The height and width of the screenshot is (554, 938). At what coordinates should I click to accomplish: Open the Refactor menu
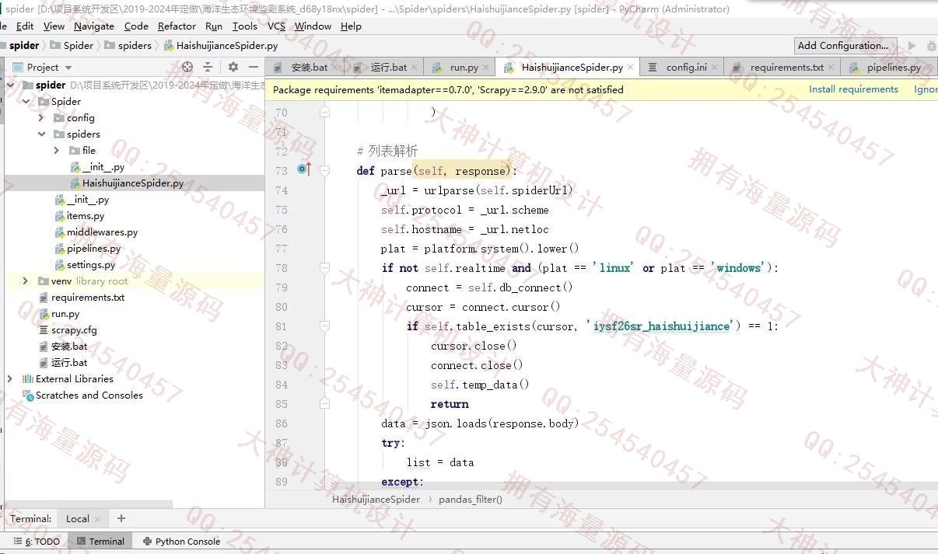[x=177, y=26]
